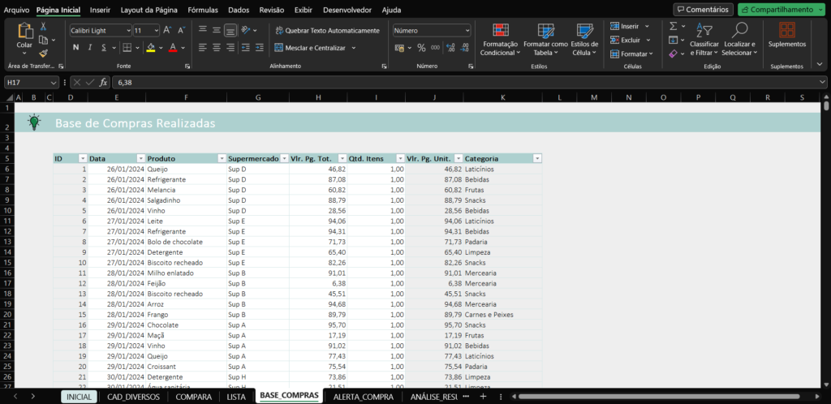Toggle bold (N) formatting

tap(76, 48)
